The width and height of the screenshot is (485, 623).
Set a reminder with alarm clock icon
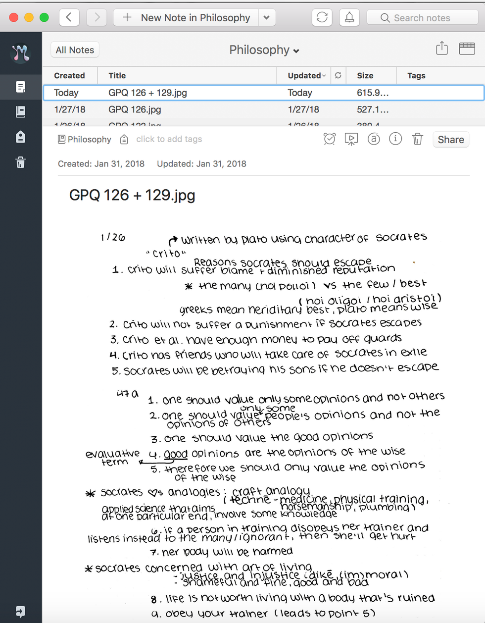click(x=330, y=139)
